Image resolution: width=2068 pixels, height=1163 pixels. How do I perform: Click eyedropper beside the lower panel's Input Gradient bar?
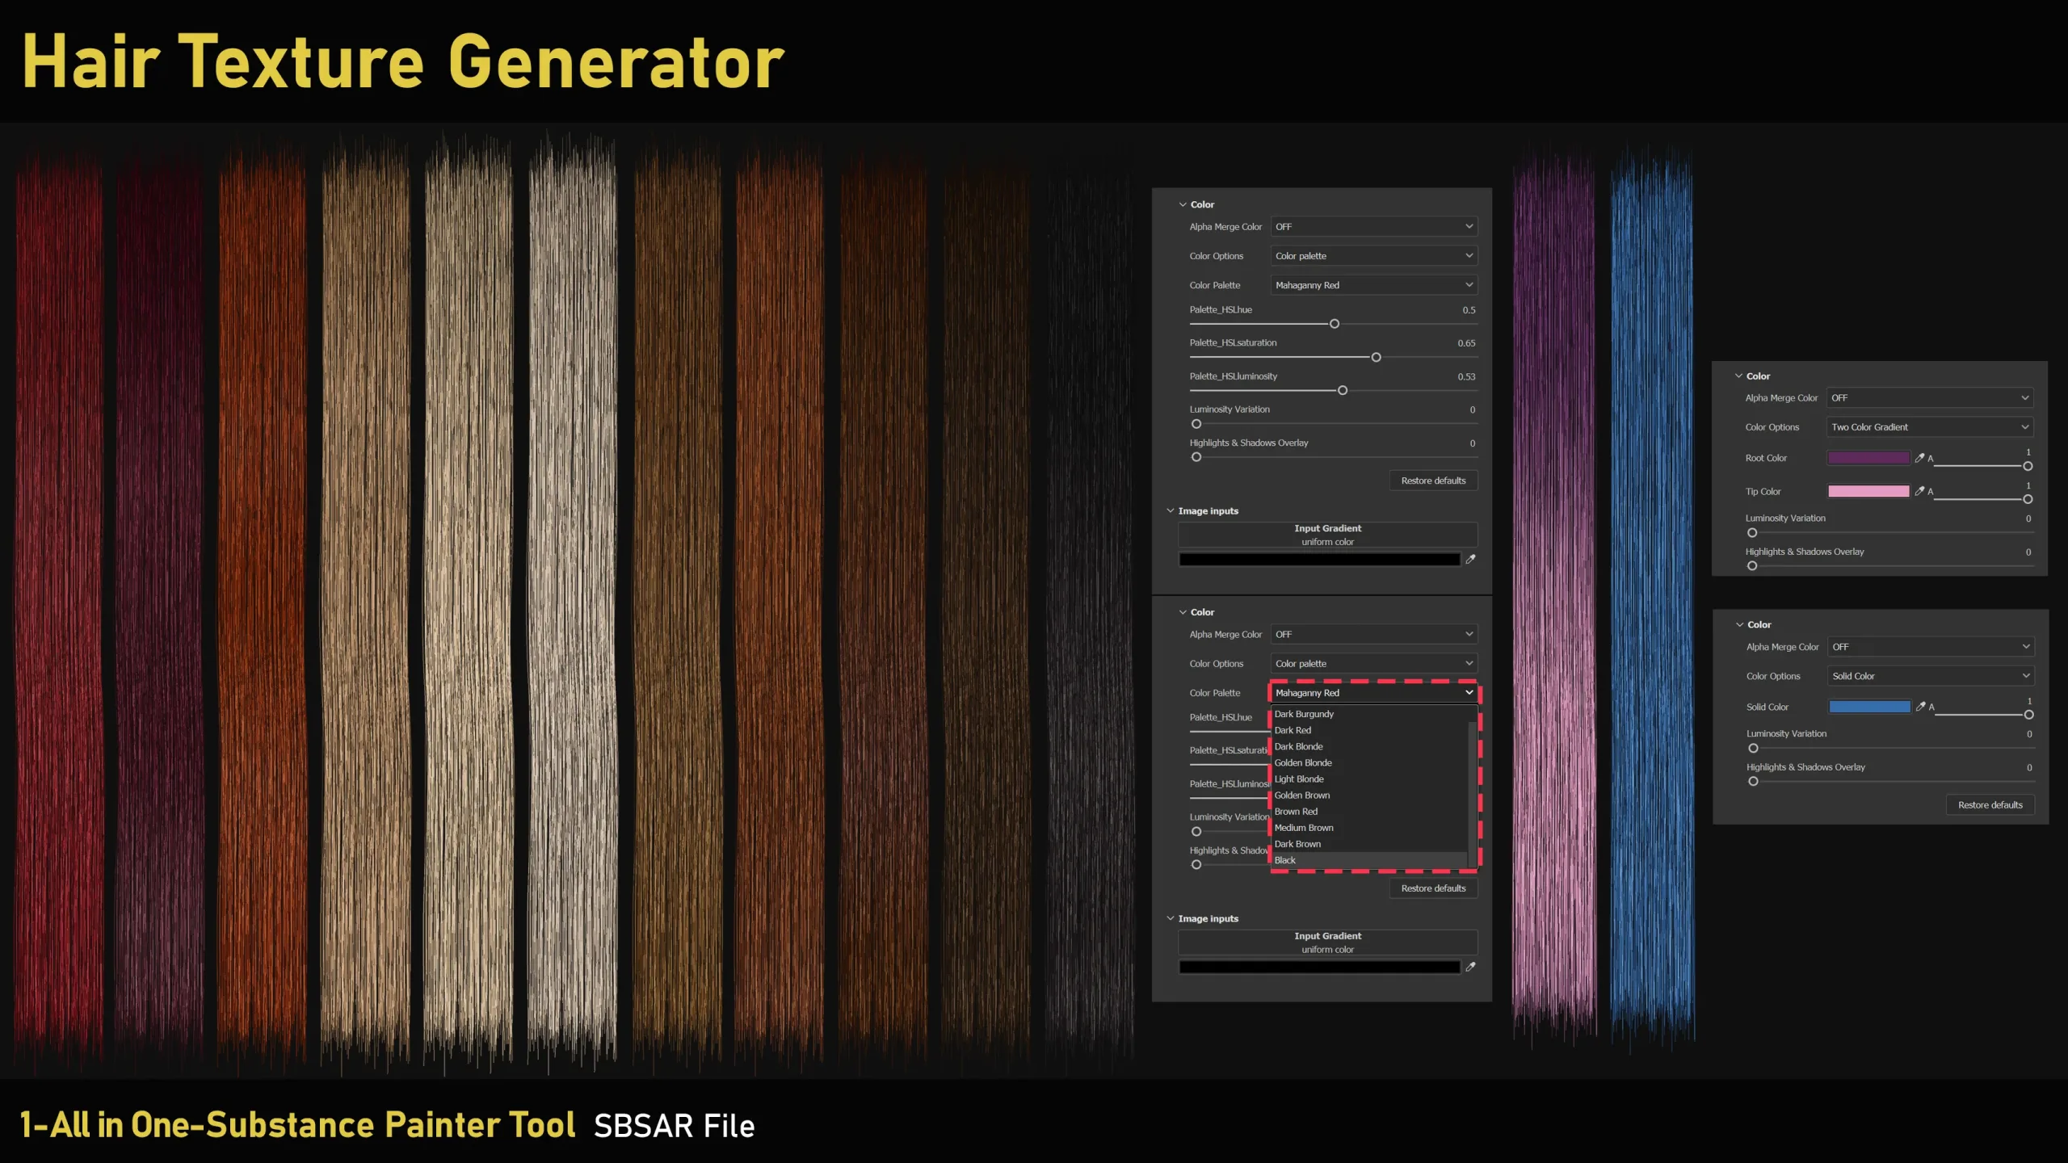click(1470, 967)
